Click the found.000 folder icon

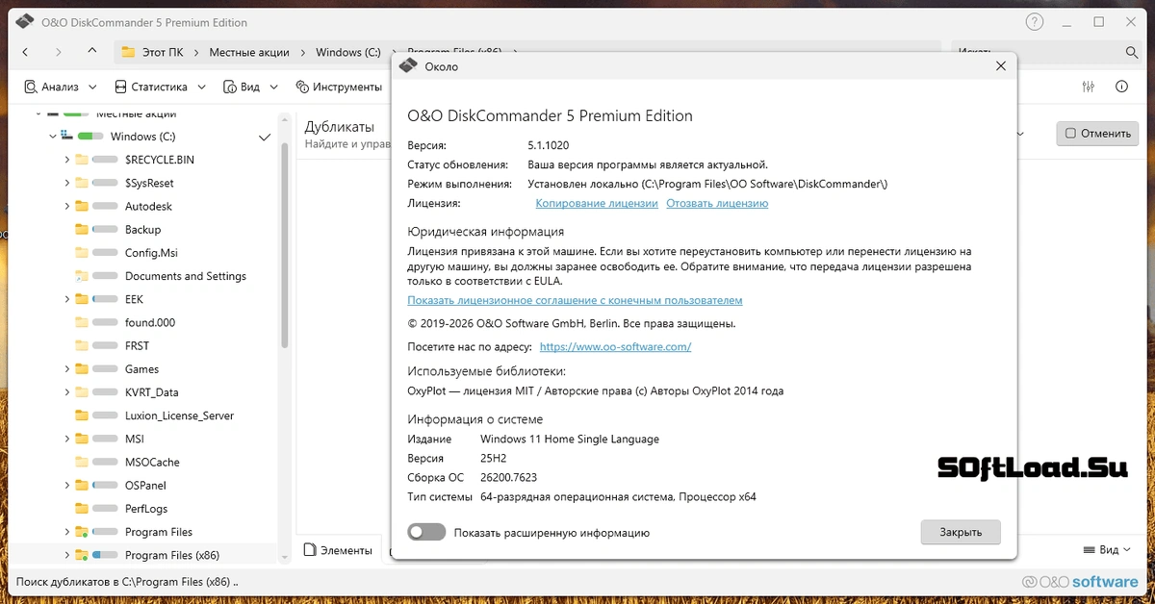pyautogui.click(x=82, y=323)
